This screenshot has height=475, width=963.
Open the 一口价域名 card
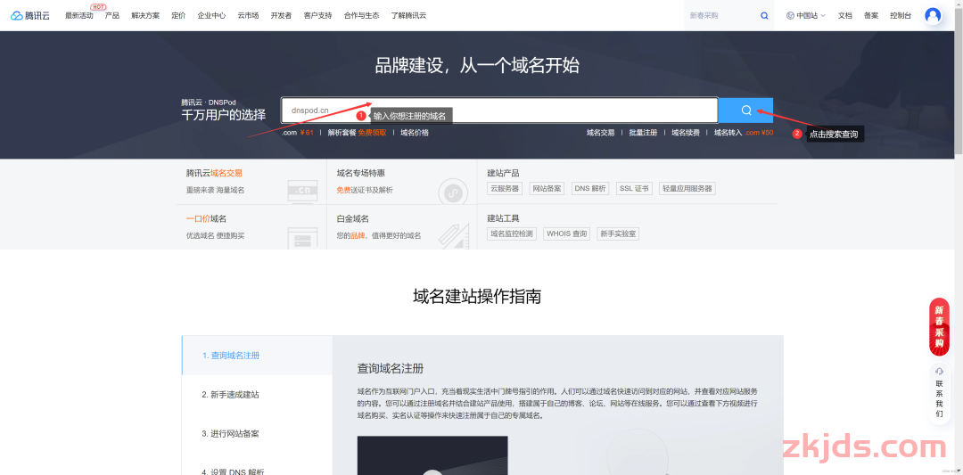click(x=251, y=227)
